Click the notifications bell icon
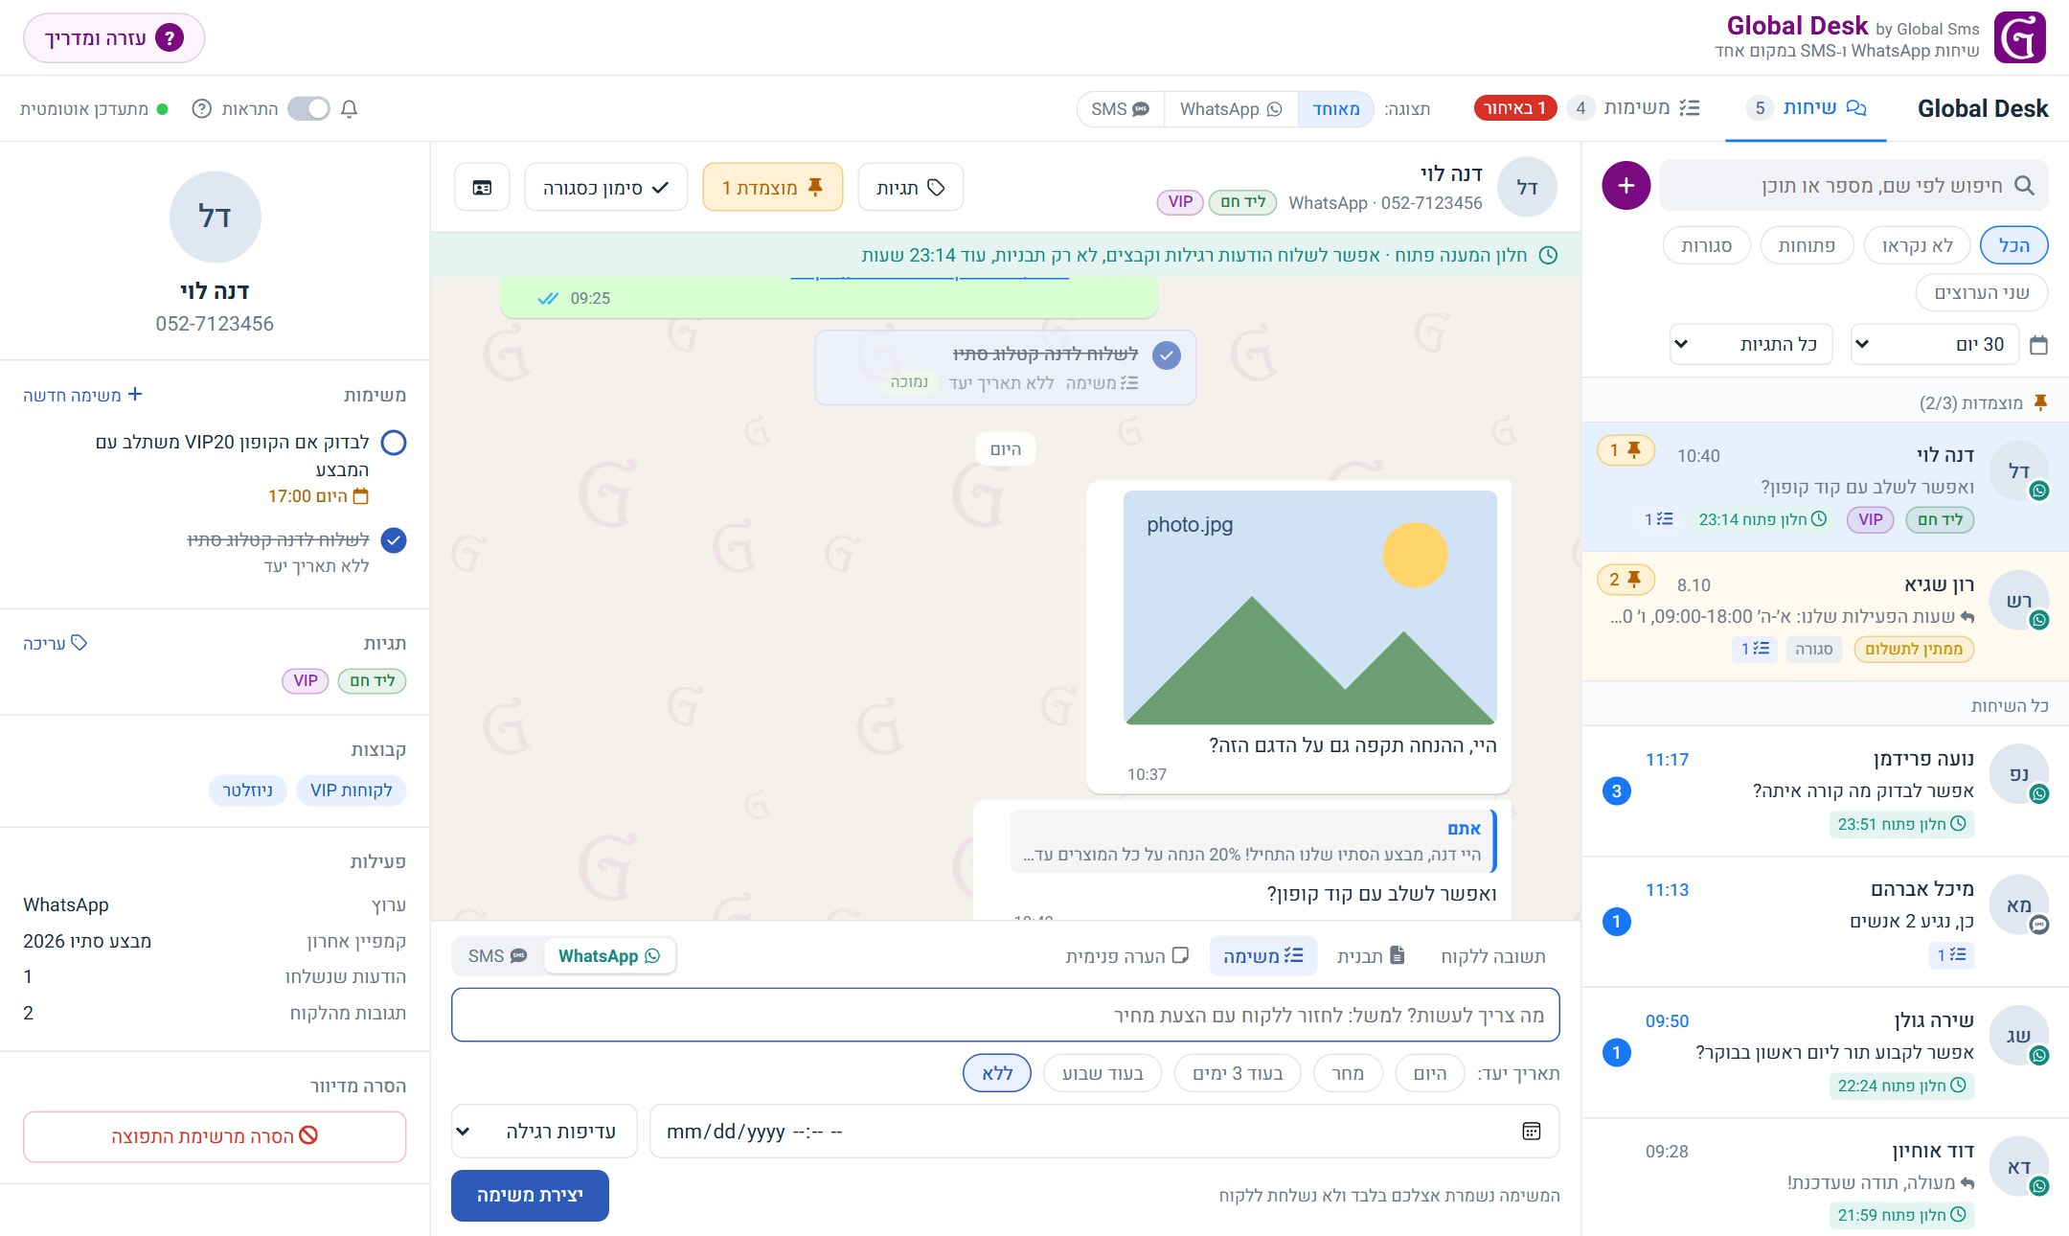2069x1236 pixels. 350,109
